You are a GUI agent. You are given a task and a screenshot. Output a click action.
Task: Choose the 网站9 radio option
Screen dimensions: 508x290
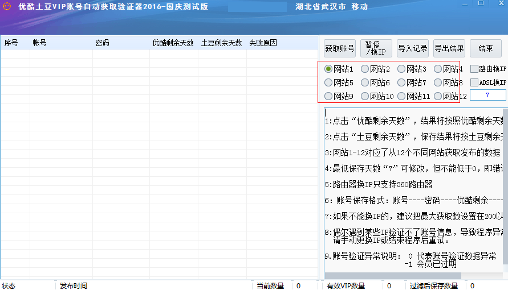328,96
